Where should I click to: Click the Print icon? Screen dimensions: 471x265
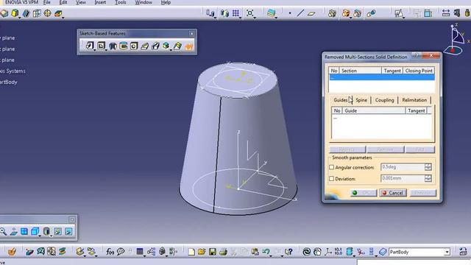pyautogui.click(x=223, y=252)
